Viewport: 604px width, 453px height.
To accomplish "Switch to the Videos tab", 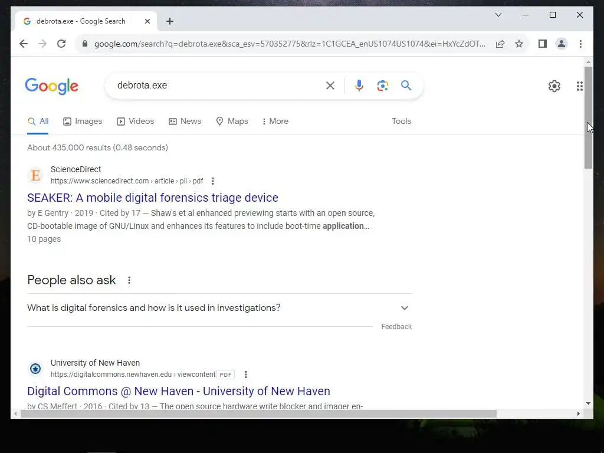I will (135, 122).
